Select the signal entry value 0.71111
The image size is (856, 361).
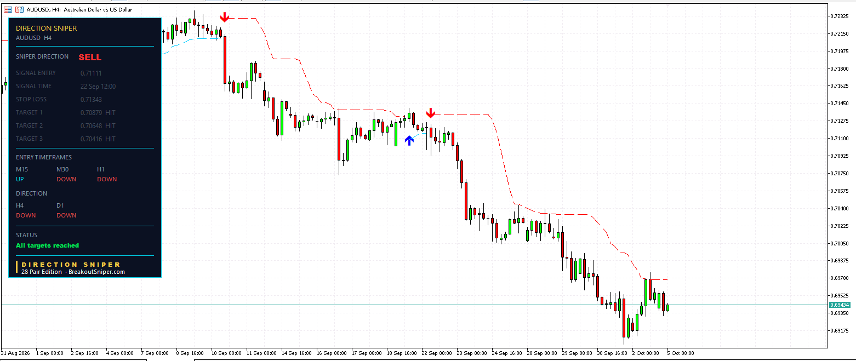91,73
